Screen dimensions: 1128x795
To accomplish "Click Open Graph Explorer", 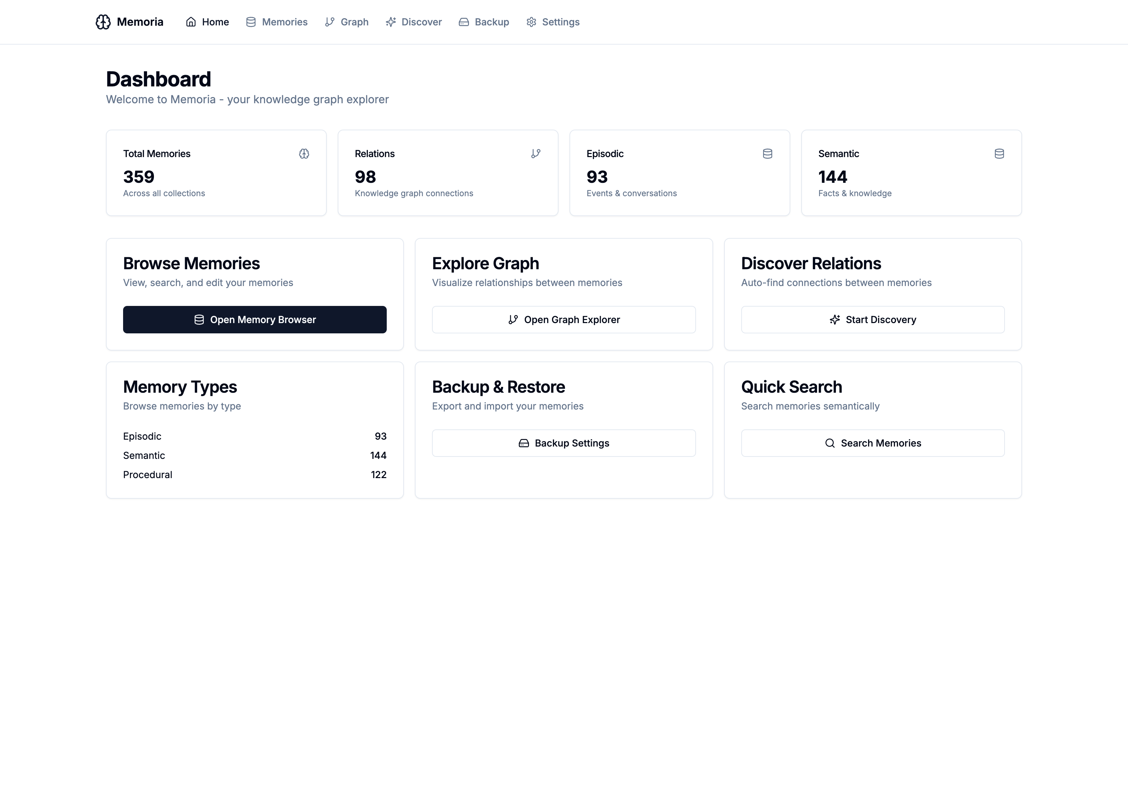I will (564, 319).
